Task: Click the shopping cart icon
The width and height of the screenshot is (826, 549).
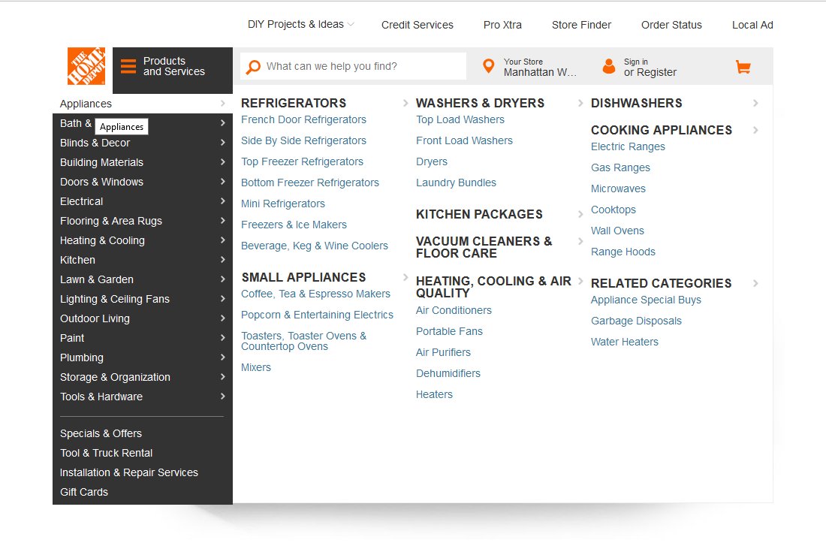Action: coord(743,66)
